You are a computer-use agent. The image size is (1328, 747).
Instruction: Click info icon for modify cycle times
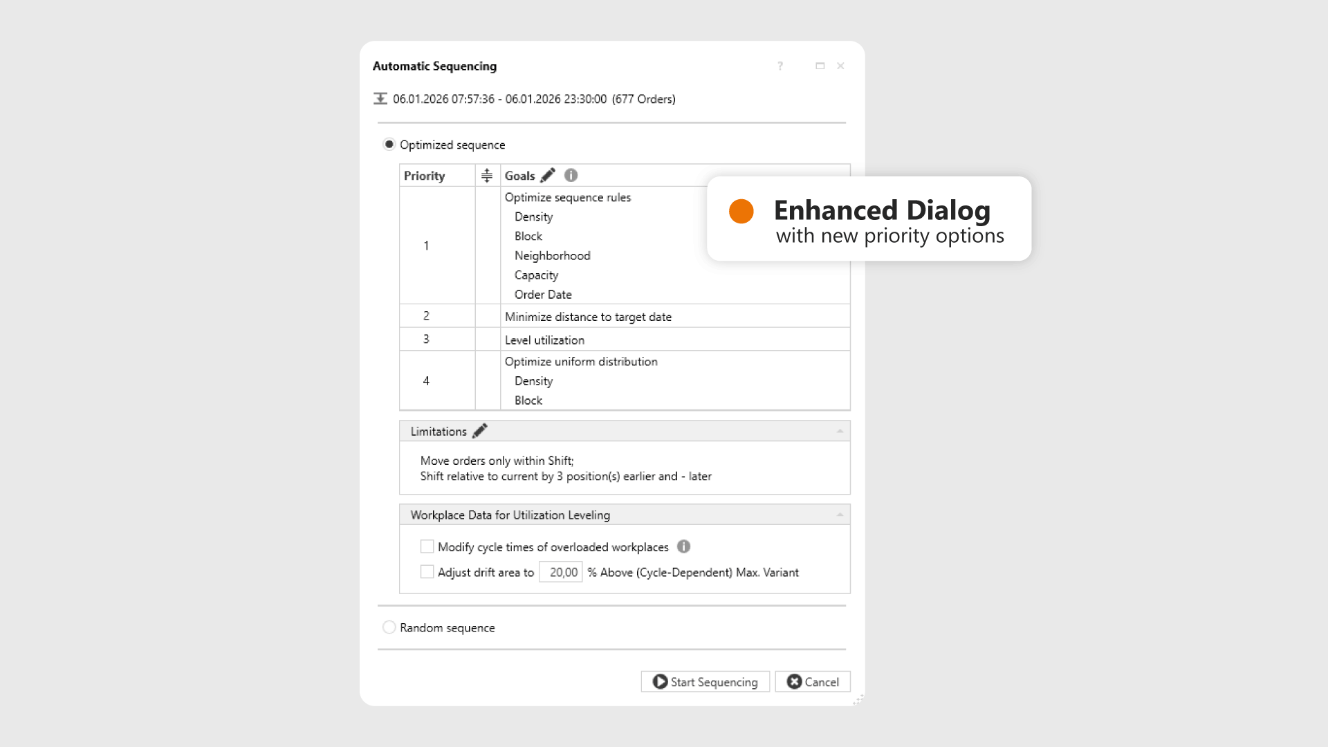click(683, 547)
